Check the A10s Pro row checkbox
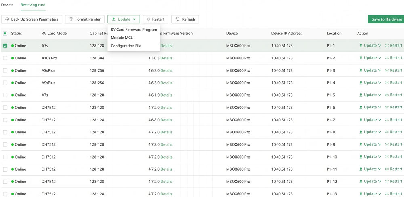The image size is (404, 197). (5, 58)
